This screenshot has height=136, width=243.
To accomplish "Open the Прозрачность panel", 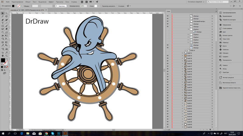I will (x=225, y=60).
